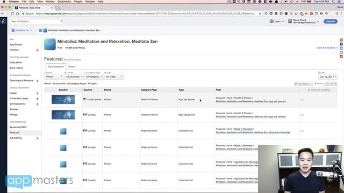The height and width of the screenshot is (193, 344).
Task: Click the Export button
Action: (319, 84)
